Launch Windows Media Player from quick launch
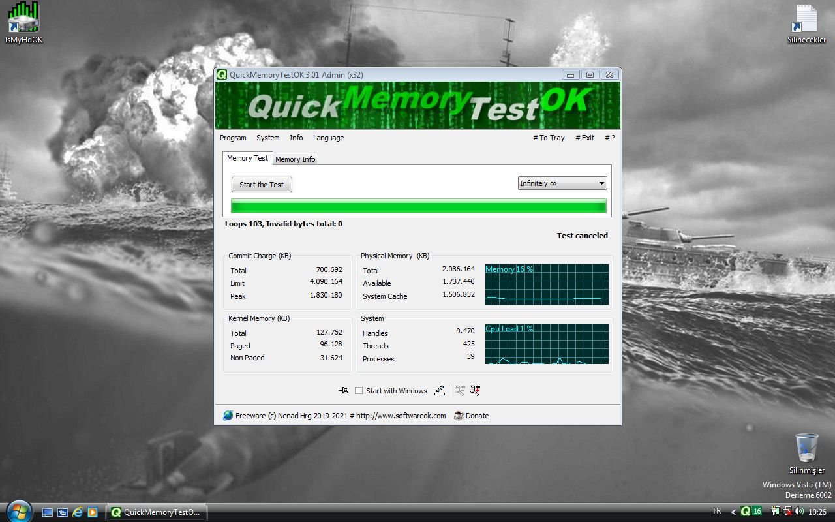This screenshot has width=835, height=522. coord(93,512)
